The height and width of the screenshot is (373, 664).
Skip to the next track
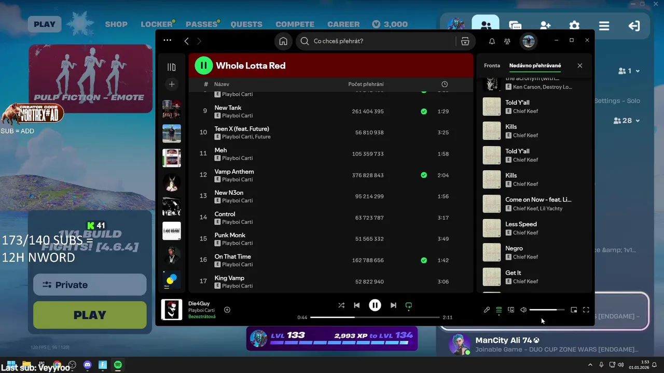pyautogui.click(x=393, y=306)
